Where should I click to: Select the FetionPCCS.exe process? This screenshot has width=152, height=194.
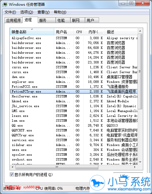point(74,87)
